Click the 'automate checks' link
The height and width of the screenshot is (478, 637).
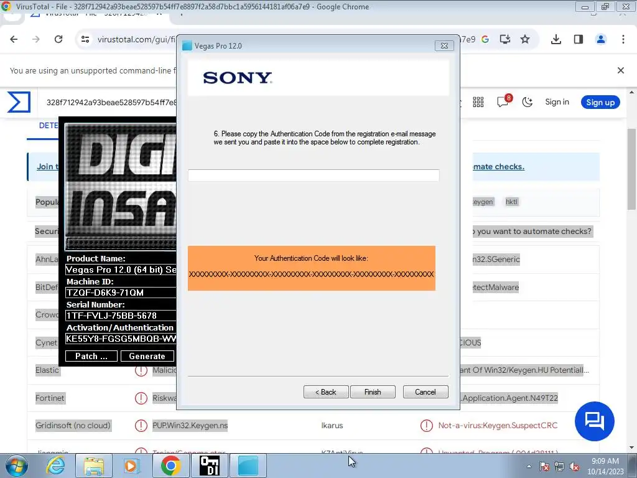[498, 167]
